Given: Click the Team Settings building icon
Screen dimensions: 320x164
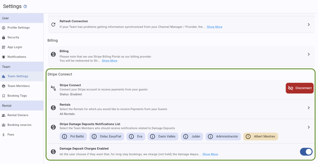Looking at the screenshot, I should [3, 76].
